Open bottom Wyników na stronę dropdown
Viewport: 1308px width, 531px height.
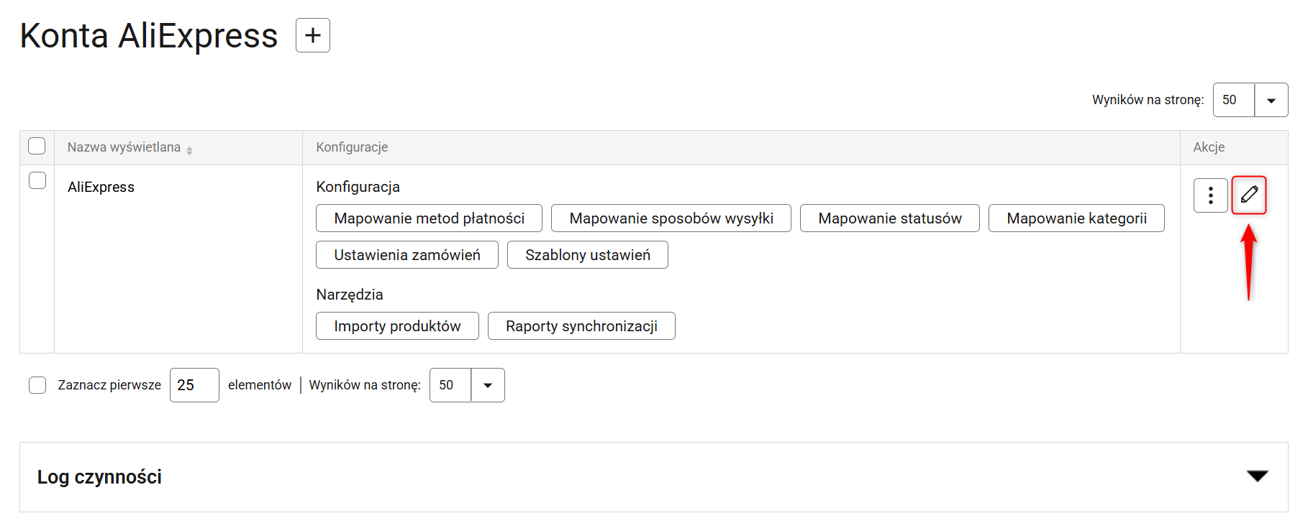[x=487, y=385]
